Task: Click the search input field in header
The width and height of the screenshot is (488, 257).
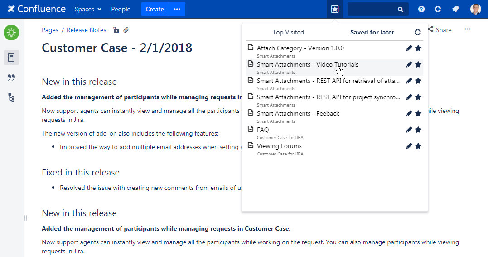Action: [x=372, y=9]
